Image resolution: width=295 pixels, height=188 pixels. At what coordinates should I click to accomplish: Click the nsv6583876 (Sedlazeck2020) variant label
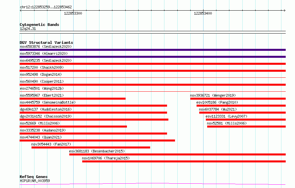click(46, 47)
